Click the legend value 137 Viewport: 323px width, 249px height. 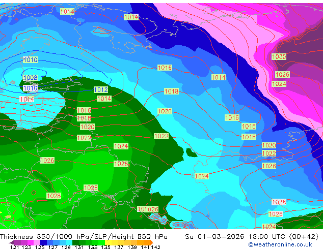[x=119, y=247]
